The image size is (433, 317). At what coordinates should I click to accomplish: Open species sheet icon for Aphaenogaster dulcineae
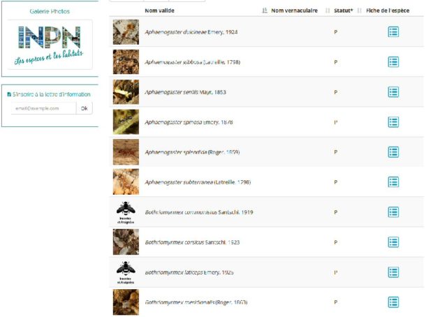(x=393, y=32)
